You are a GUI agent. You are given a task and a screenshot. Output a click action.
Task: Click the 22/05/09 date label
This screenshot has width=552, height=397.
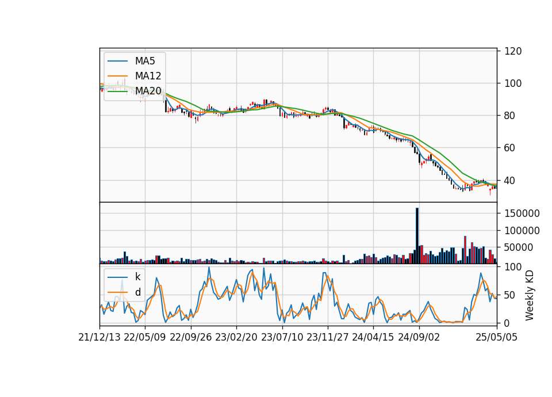pyautogui.click(x=145, y=337)
